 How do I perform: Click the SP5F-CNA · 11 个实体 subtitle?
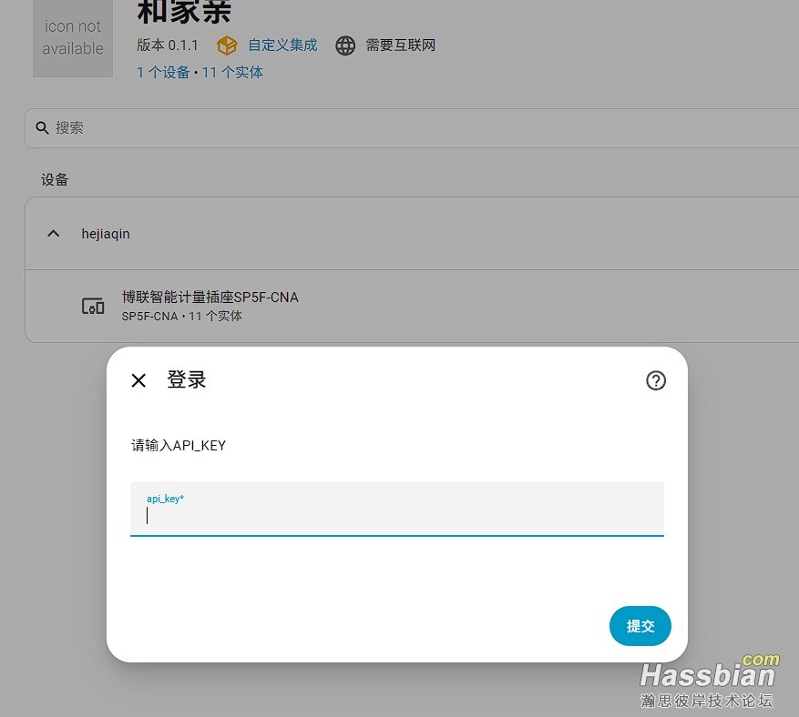(x=182, y=316)
